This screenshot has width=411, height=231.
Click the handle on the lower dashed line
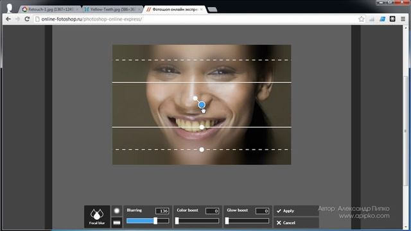[202, 150]
